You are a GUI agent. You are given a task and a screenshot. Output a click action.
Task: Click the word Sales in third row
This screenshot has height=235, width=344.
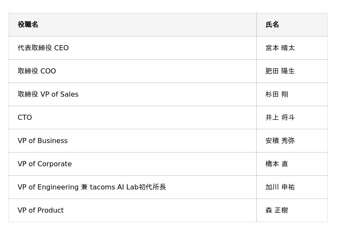69,95
